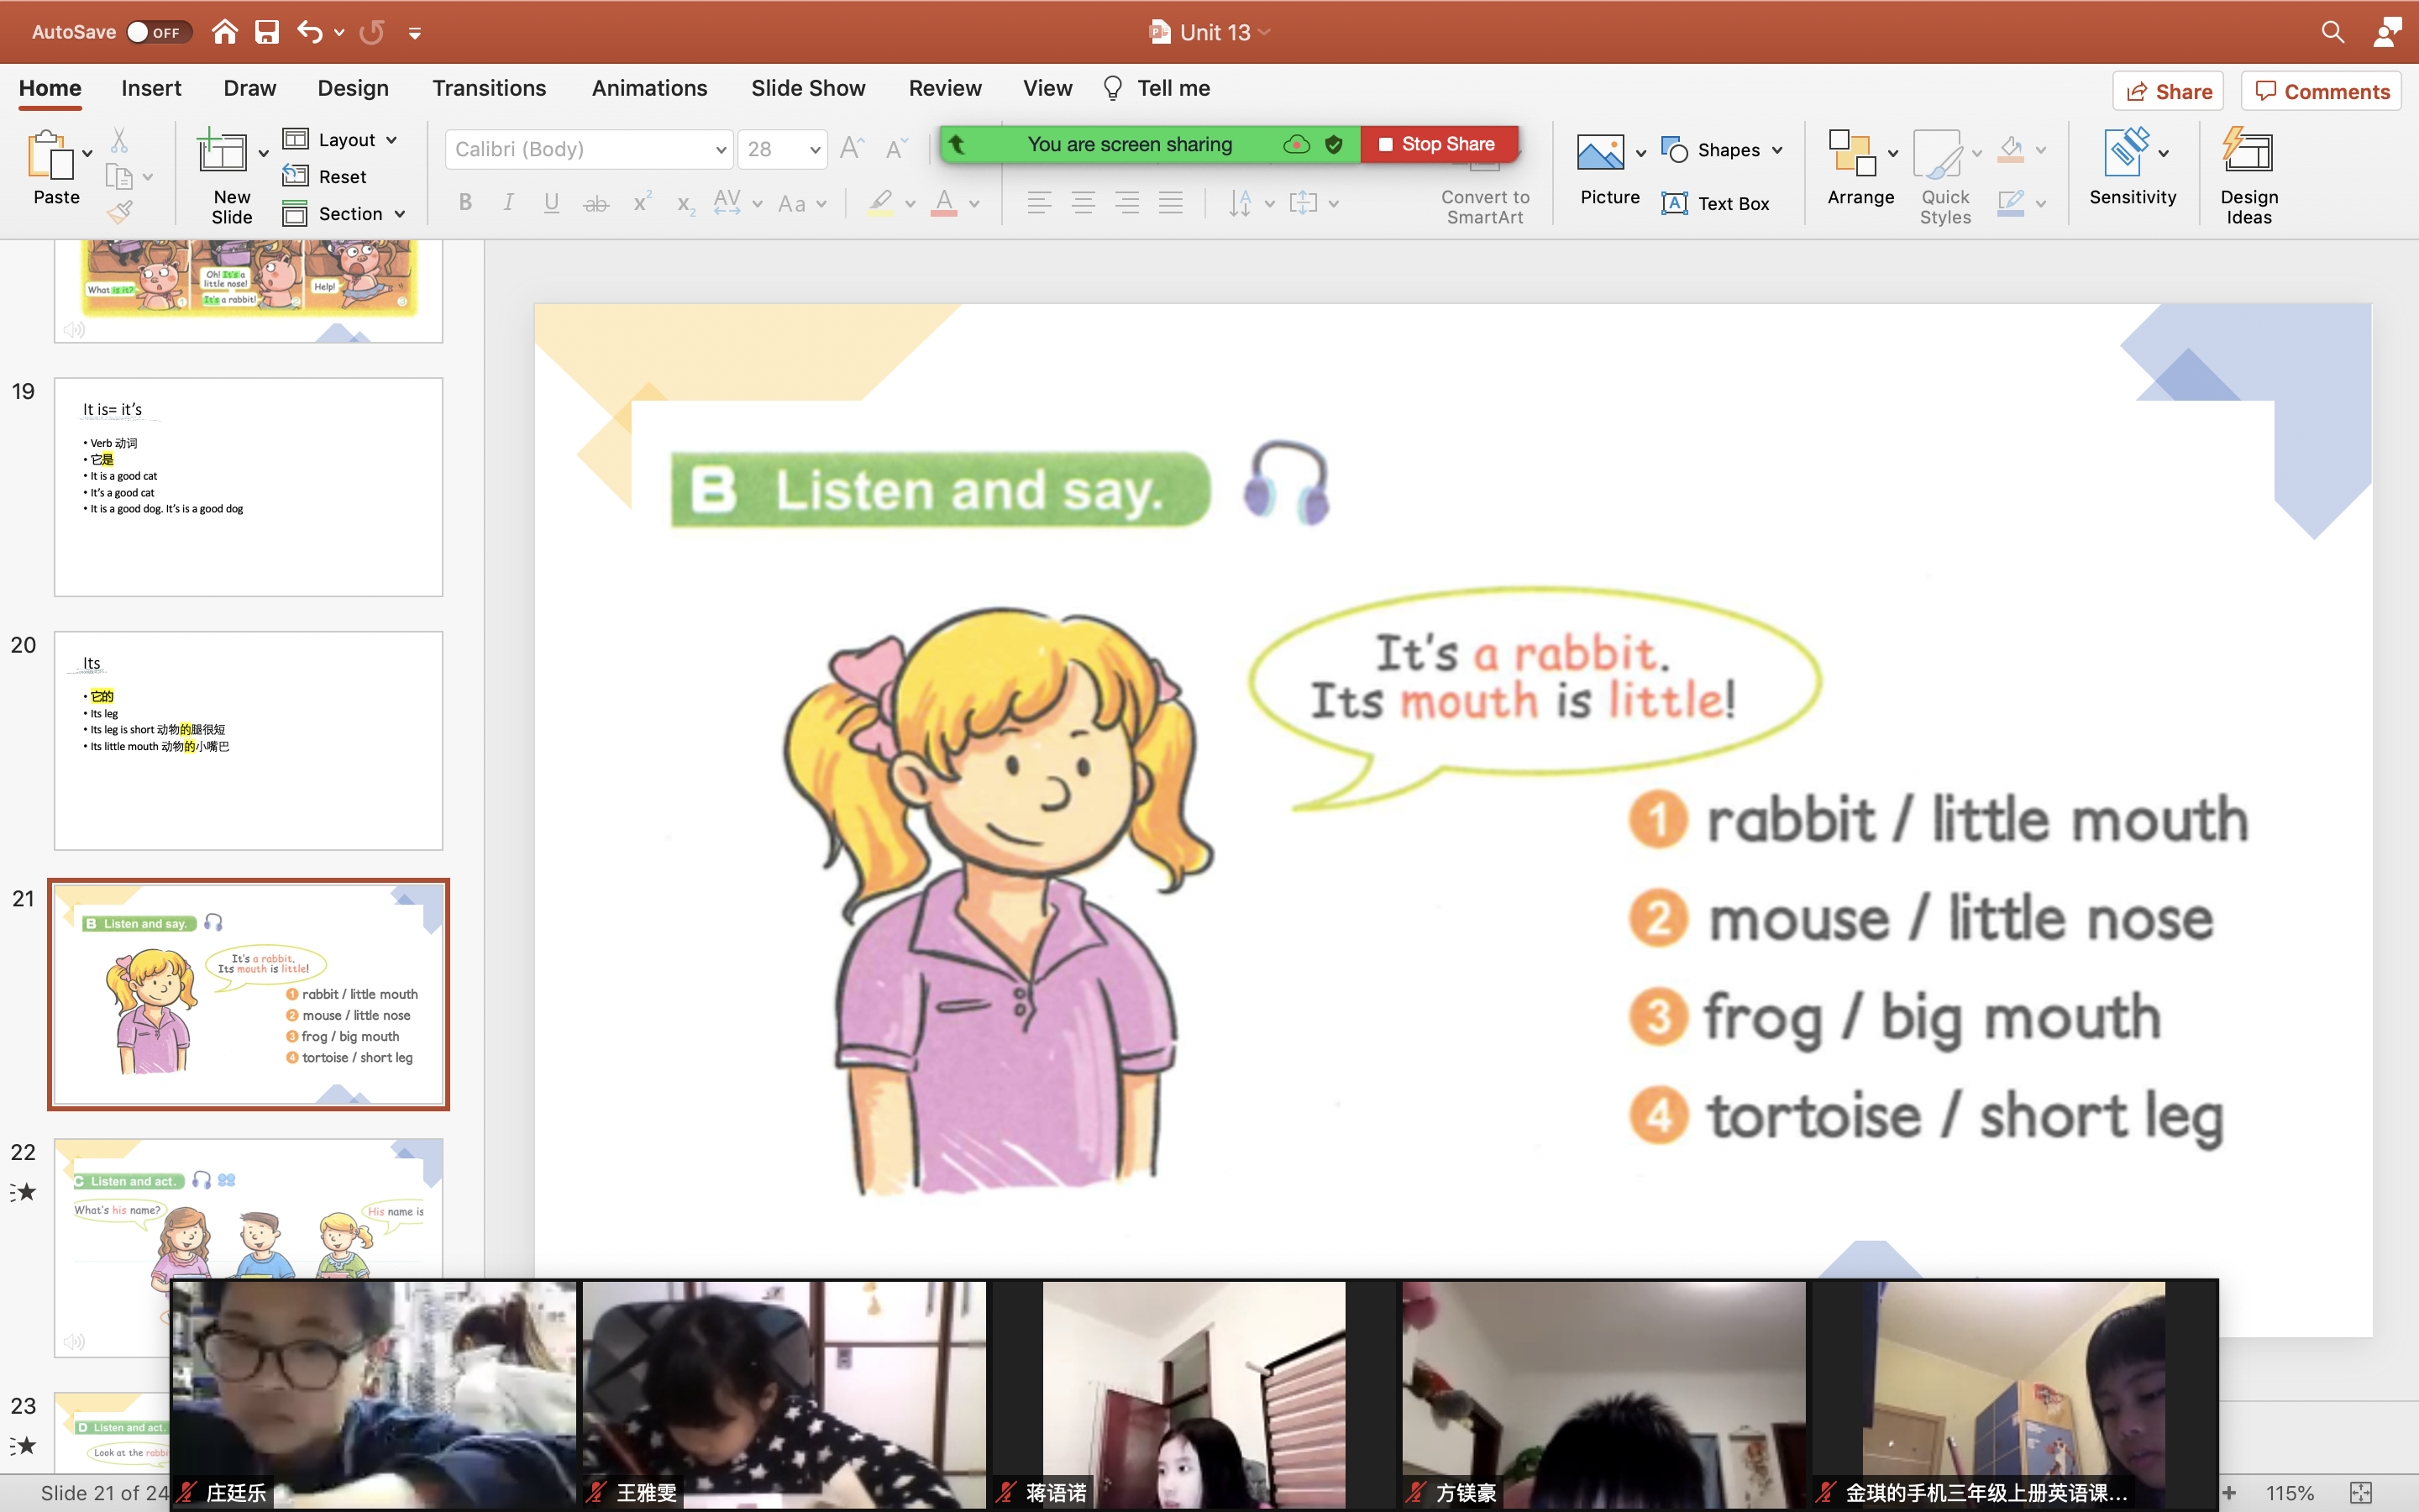Click fit slide to window icon
This screenshot has height=1512, width=2419.
coord(2361,1493)
